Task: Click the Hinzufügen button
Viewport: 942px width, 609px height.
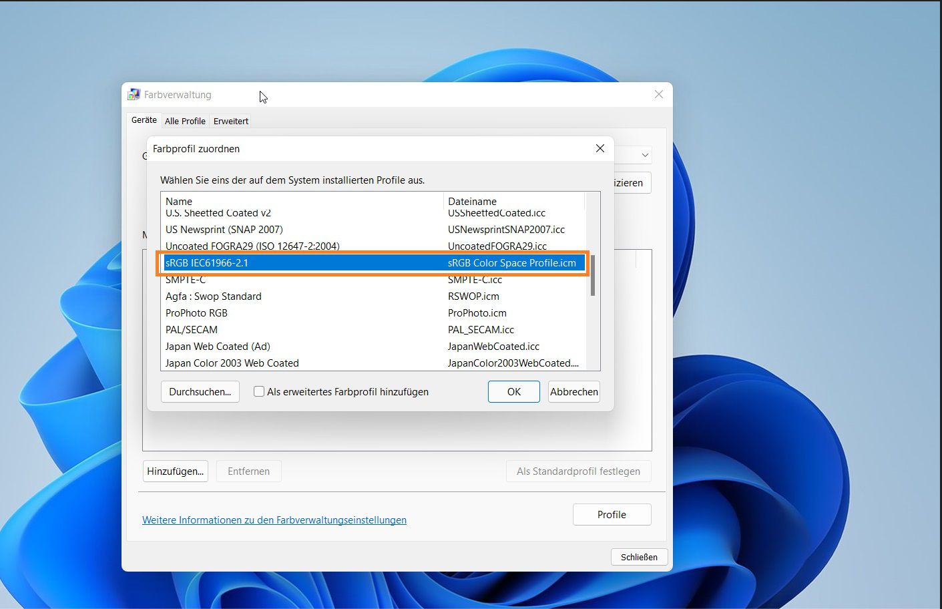Action: pos(175,471)
